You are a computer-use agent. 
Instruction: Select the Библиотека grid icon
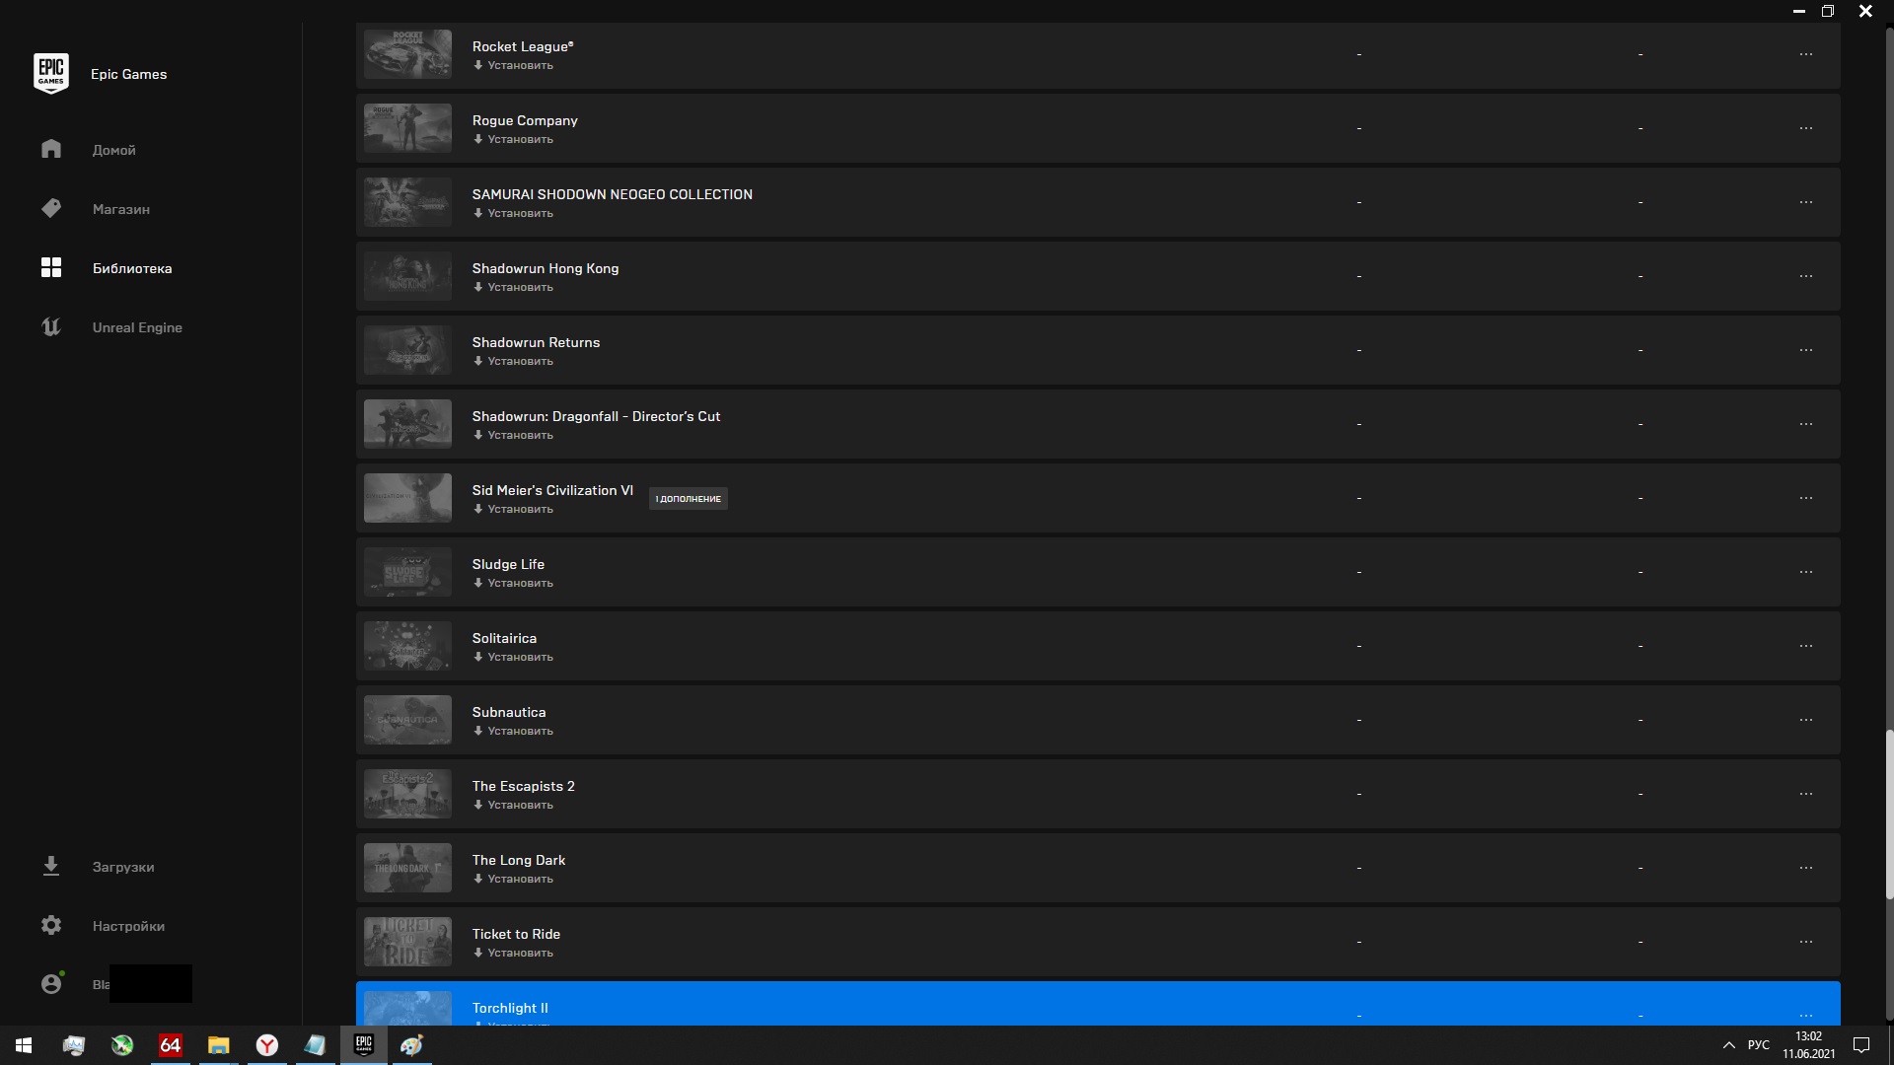click(x=51, y=267)
